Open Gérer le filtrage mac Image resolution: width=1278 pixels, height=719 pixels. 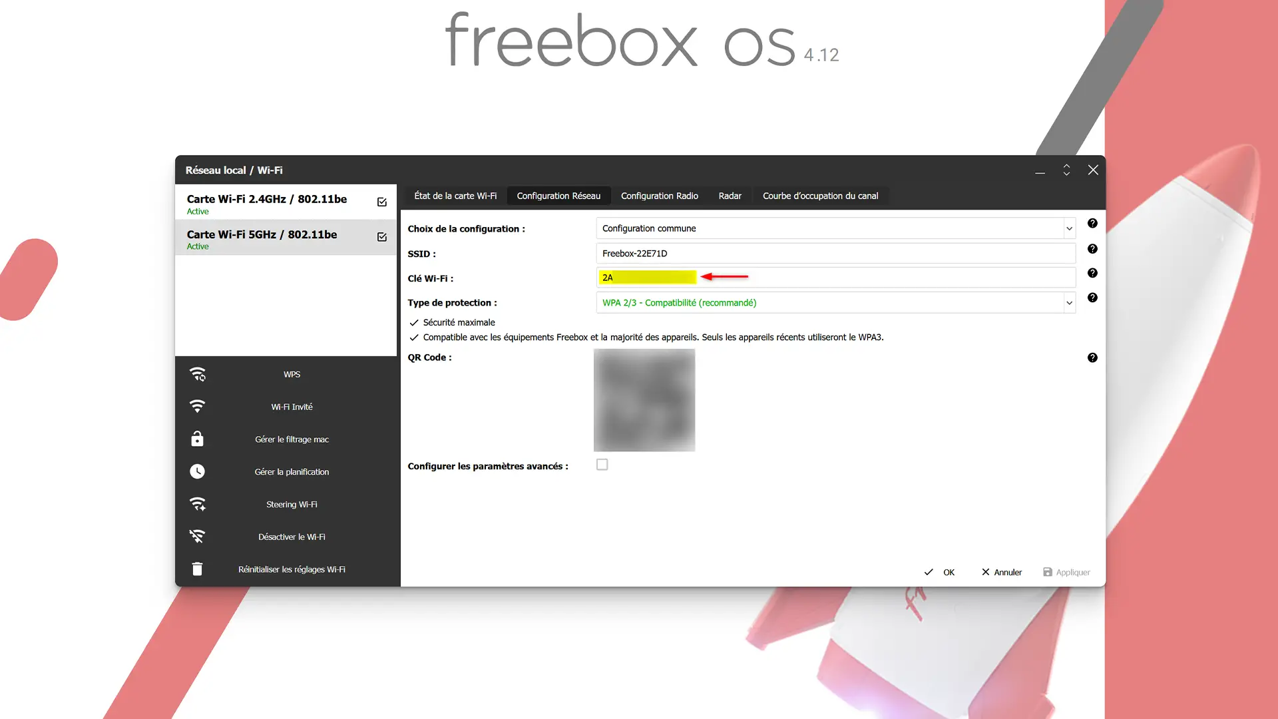[x=292, y=439]
